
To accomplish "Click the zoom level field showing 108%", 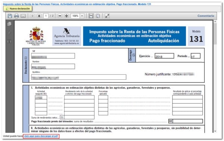I will 75,16.
